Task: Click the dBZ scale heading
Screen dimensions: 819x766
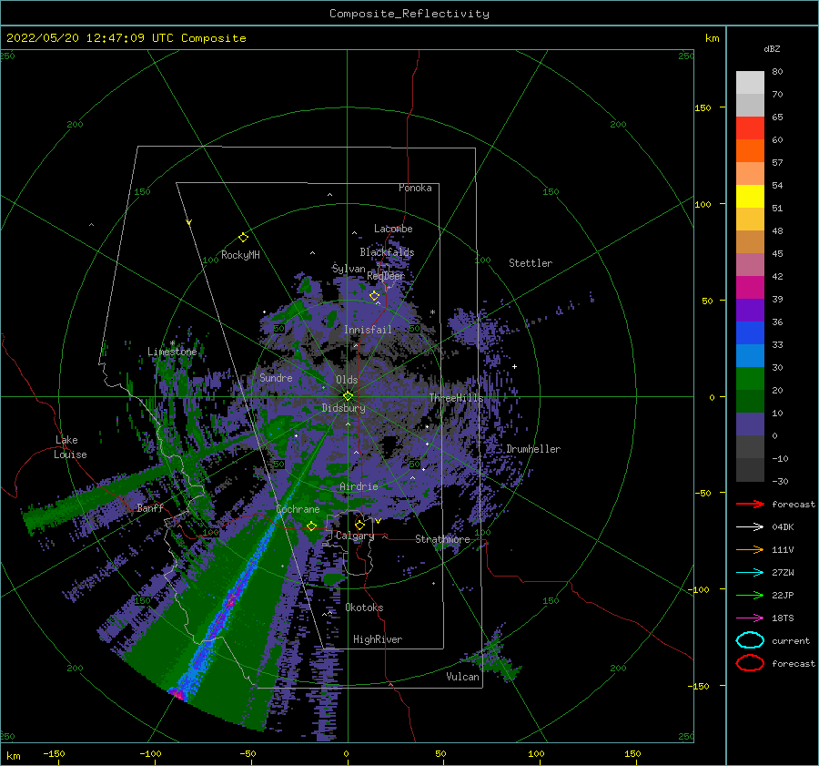Action: pos(772,48)
